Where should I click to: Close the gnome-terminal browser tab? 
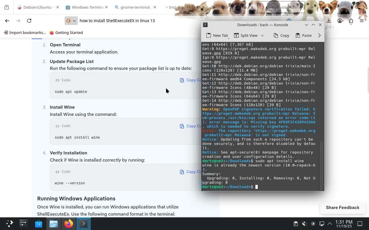(x=155, y=7)
